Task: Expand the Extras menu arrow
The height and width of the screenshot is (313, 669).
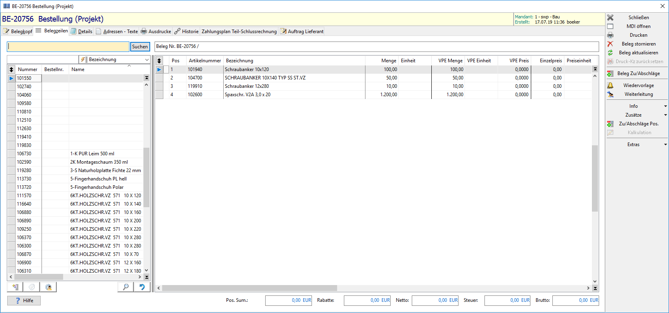Action: pyautogui.click(x=665, y=145)
